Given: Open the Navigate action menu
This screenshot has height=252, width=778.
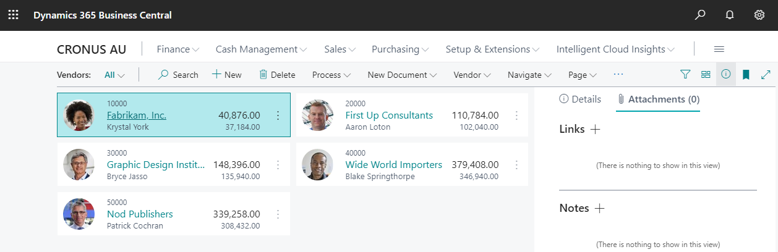Looking at the screenshot, I should pyautogui.click(x=529, y=75).
